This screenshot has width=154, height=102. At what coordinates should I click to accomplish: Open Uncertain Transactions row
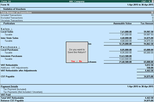point(77,21)
